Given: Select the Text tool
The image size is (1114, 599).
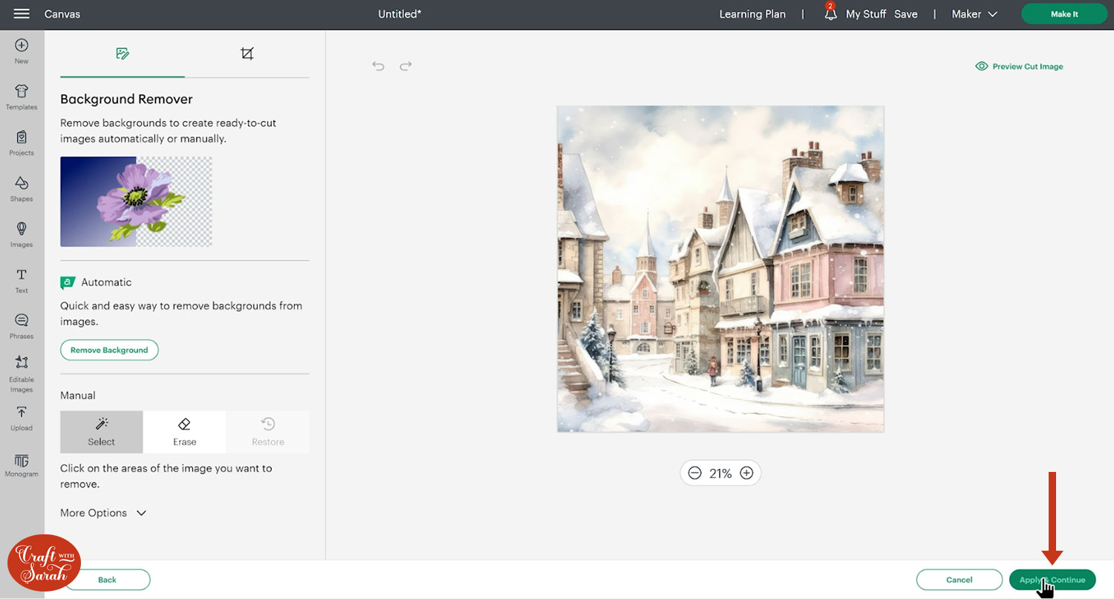Looking at the screenshot, I should 22,279.
